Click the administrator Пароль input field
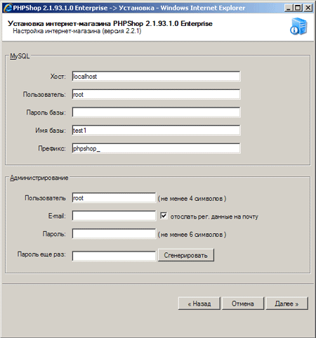Screen dimensions: 316x338 (x=114, y=234)
